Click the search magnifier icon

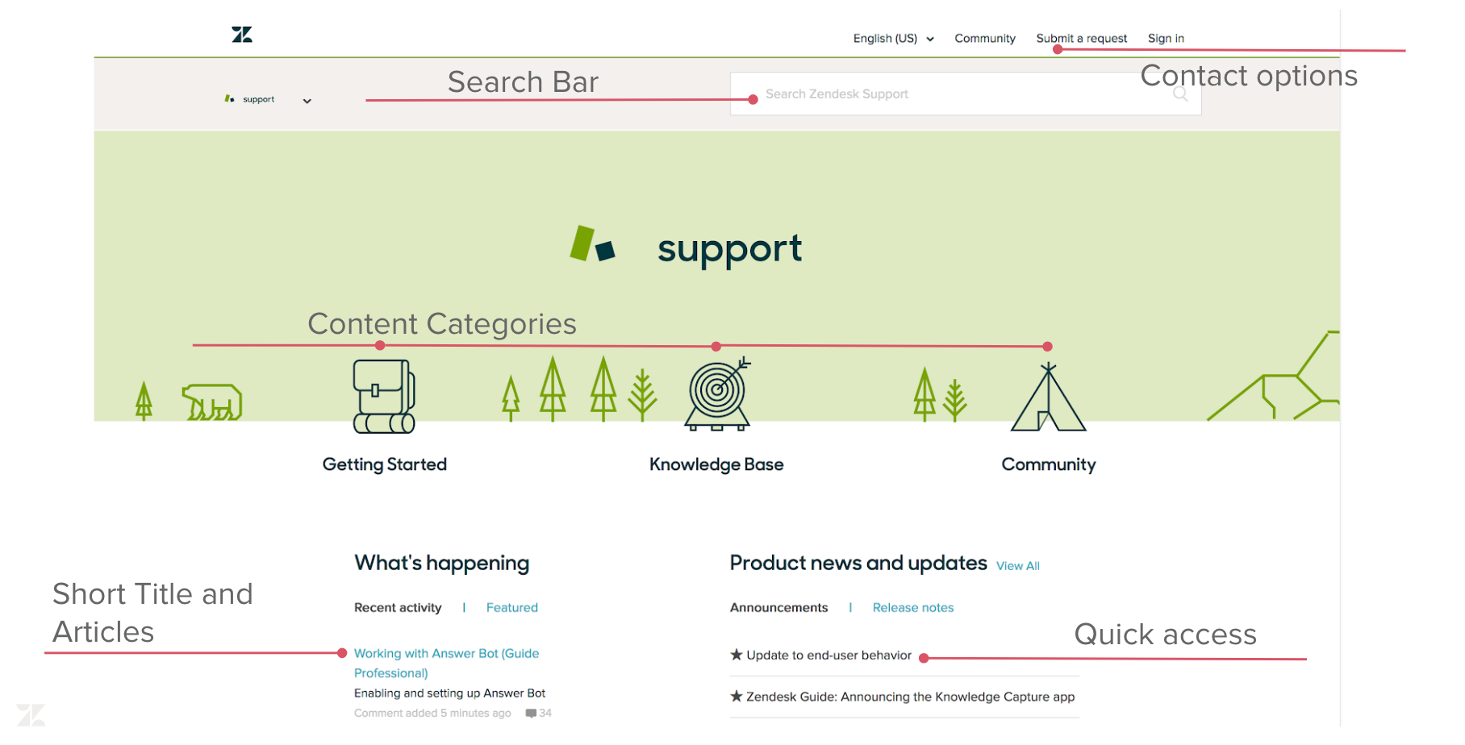coord(1180,94)
